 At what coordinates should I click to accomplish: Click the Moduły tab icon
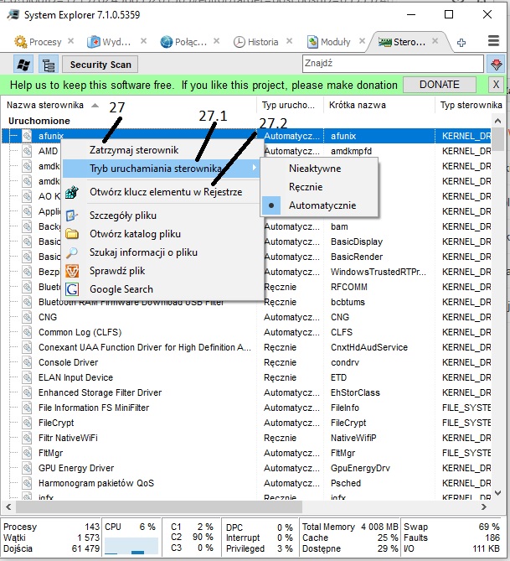click(x=312, y=42)
